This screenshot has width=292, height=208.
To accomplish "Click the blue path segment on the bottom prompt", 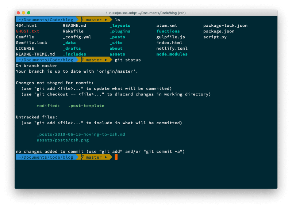I will tap(45, 157).
